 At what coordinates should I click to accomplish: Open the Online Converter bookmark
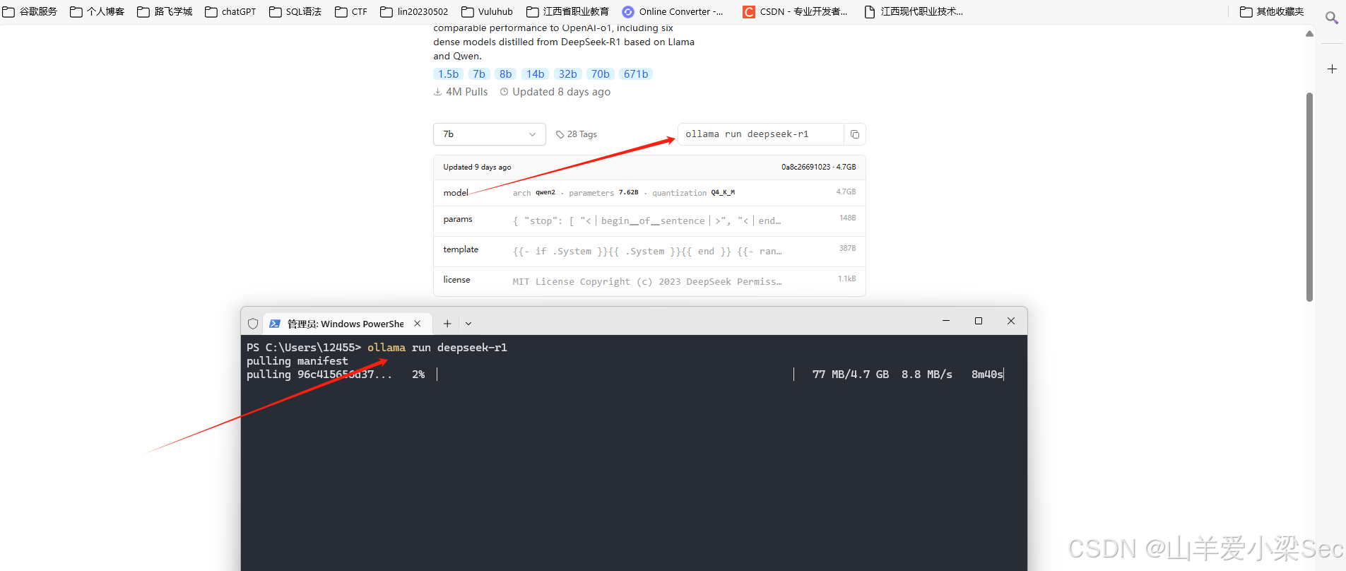click(x=673, y=11)
